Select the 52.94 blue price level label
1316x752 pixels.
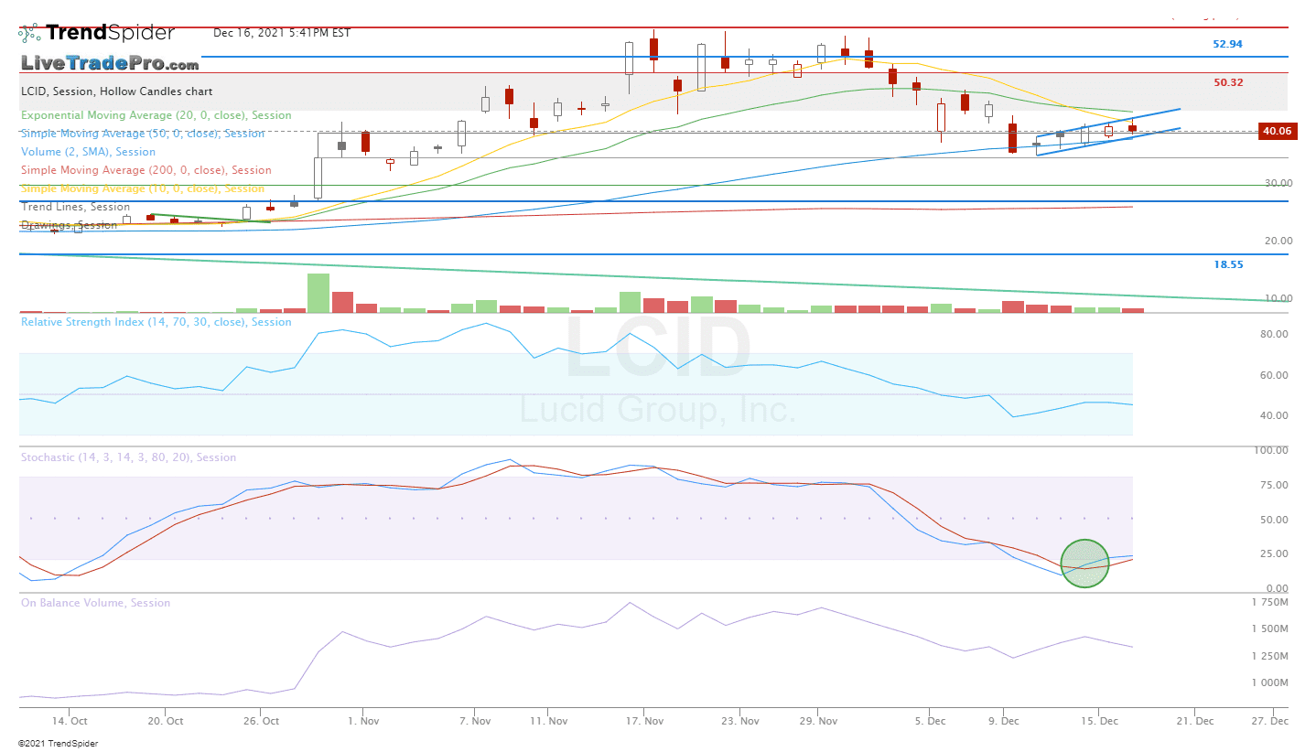tap(1227, 44)
